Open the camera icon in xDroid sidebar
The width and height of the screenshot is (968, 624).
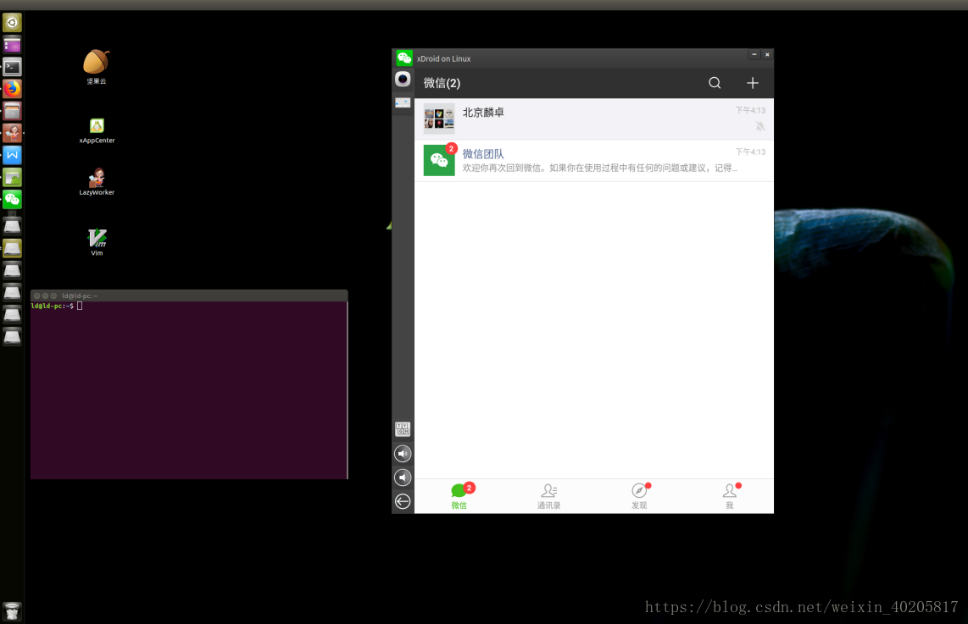coord(403,79)
